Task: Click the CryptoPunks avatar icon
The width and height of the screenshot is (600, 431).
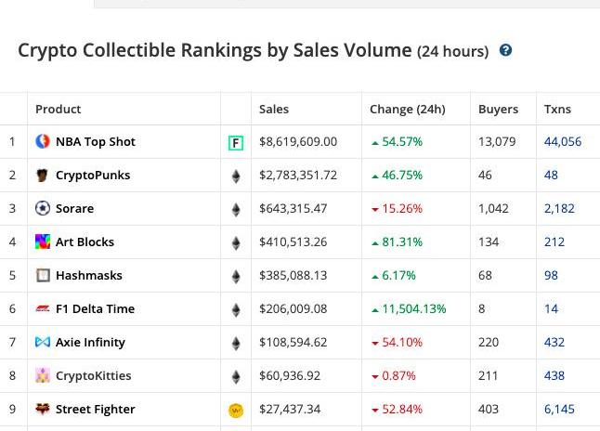Action: 43,176
